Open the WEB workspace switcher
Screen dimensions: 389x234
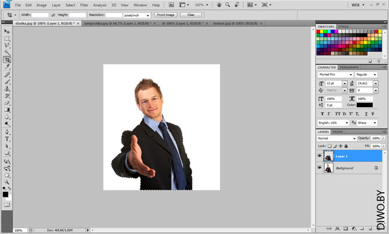358,5
